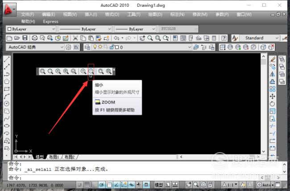Open the 绘图(D) menu
Image resolution: width=290 pixels, height=191 pixels.
tap(155, 14)
